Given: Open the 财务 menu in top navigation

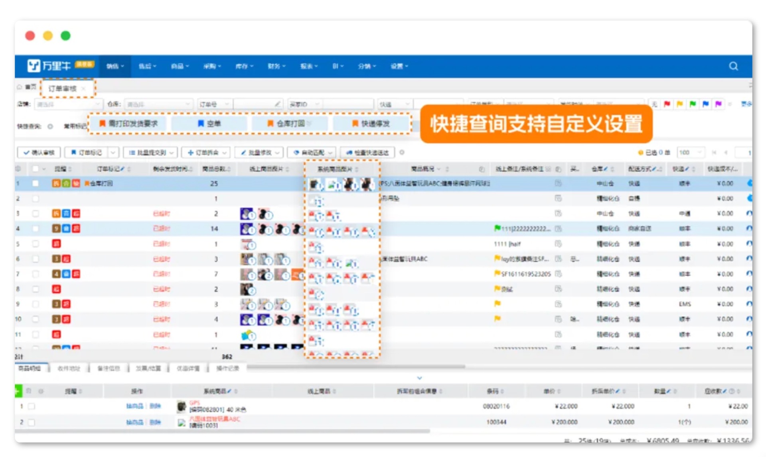Looking at the screenshot, I should 276,66.
